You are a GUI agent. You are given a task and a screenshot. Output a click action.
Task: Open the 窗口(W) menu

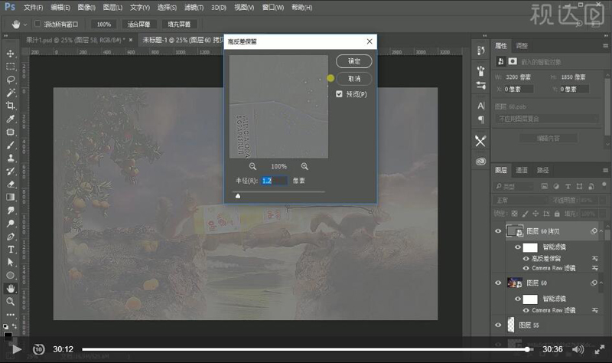click(x=273, y=8)
